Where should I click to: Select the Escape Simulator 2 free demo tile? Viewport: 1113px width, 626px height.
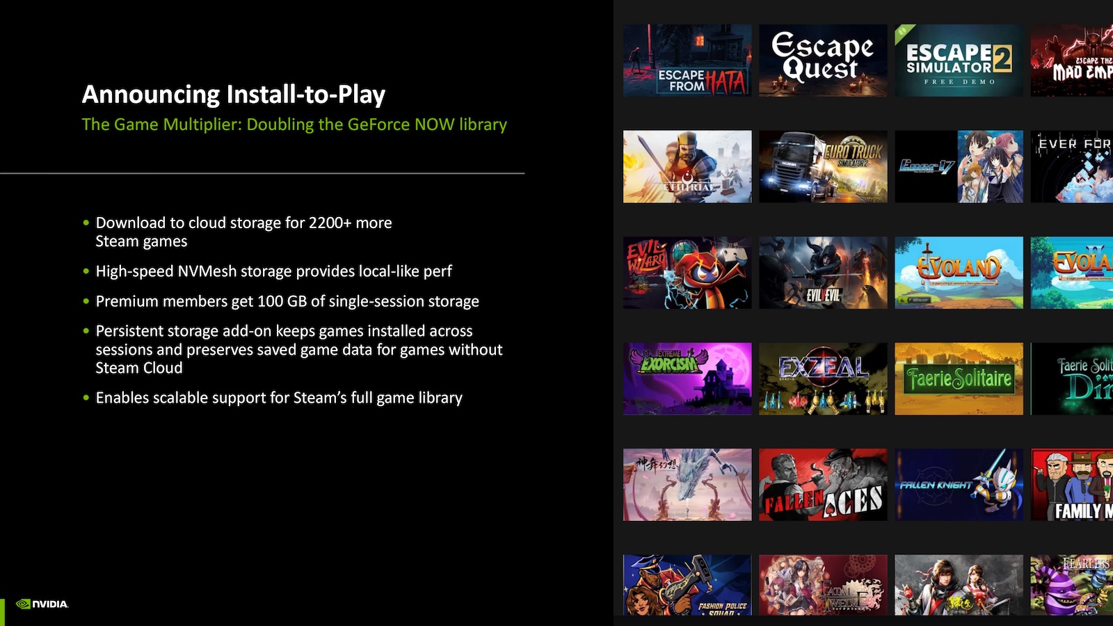tap(957, 60)
